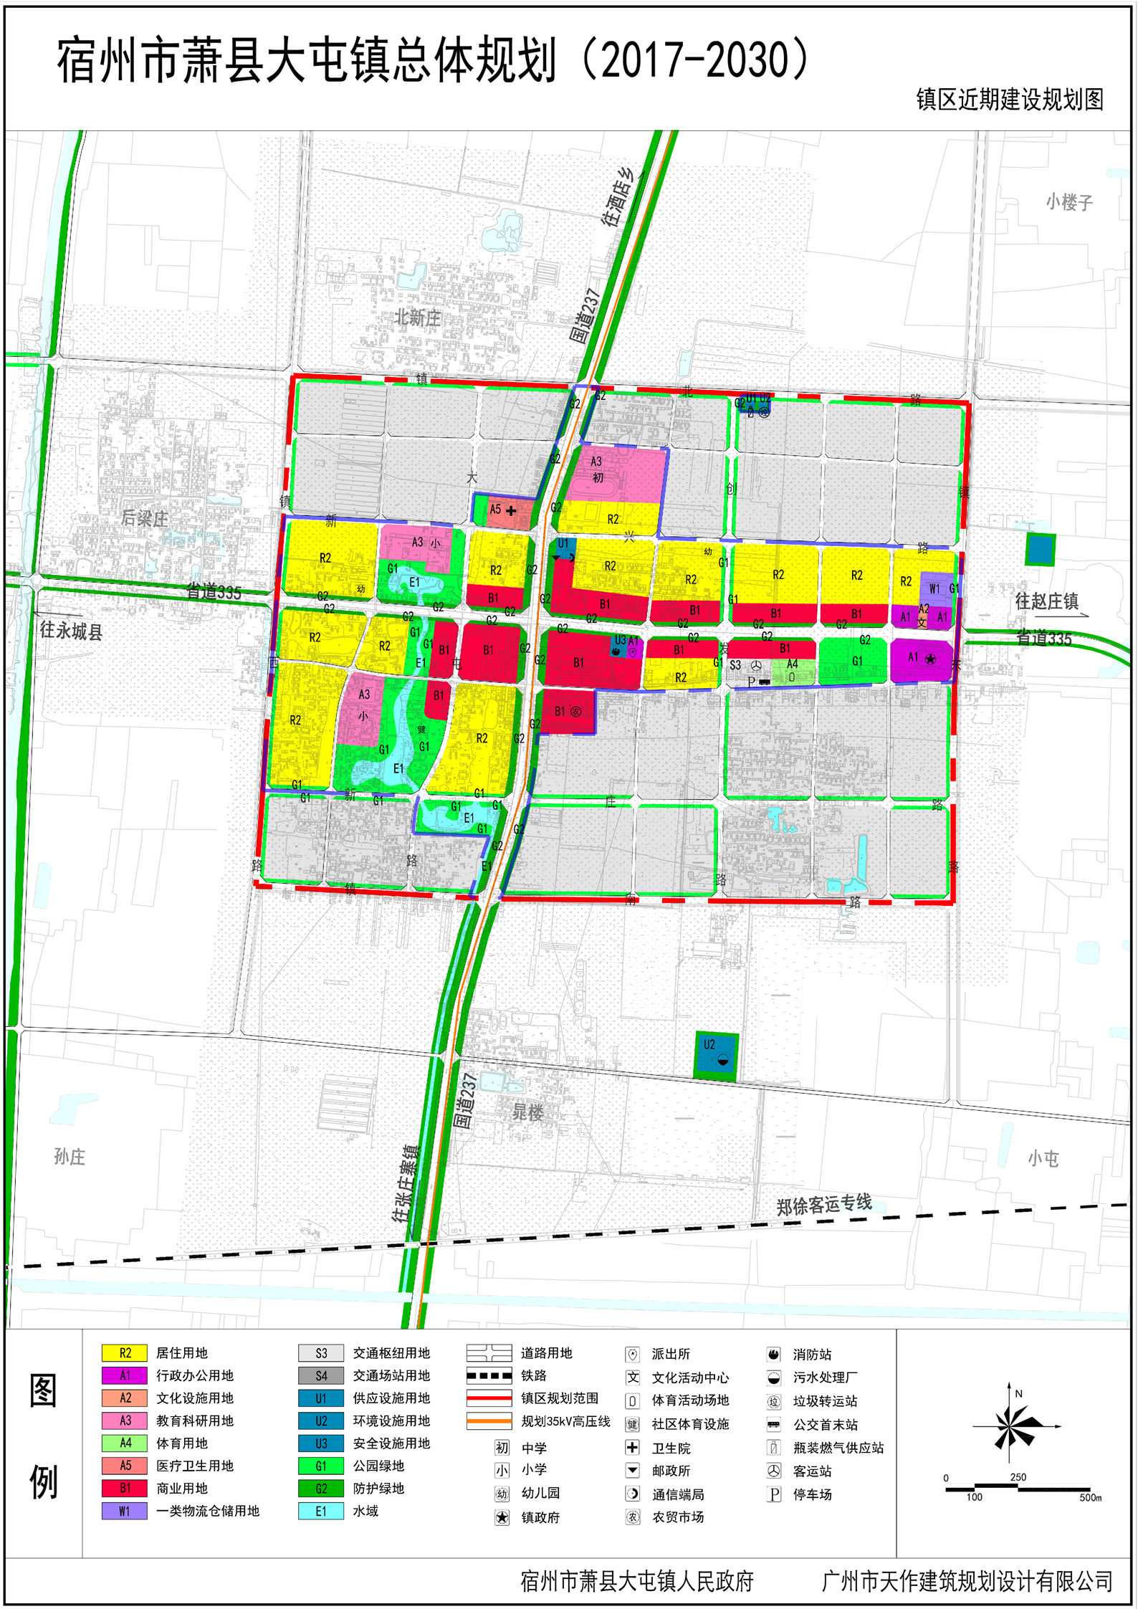Click the cultural activity center (文化活动中心) legend icon
Screen dimensions: 1138x1609
[x=632, y=1378]
